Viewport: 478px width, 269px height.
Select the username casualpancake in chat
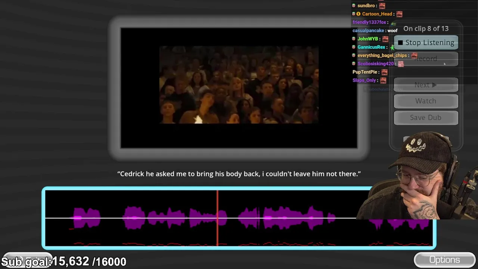point(368,31)
